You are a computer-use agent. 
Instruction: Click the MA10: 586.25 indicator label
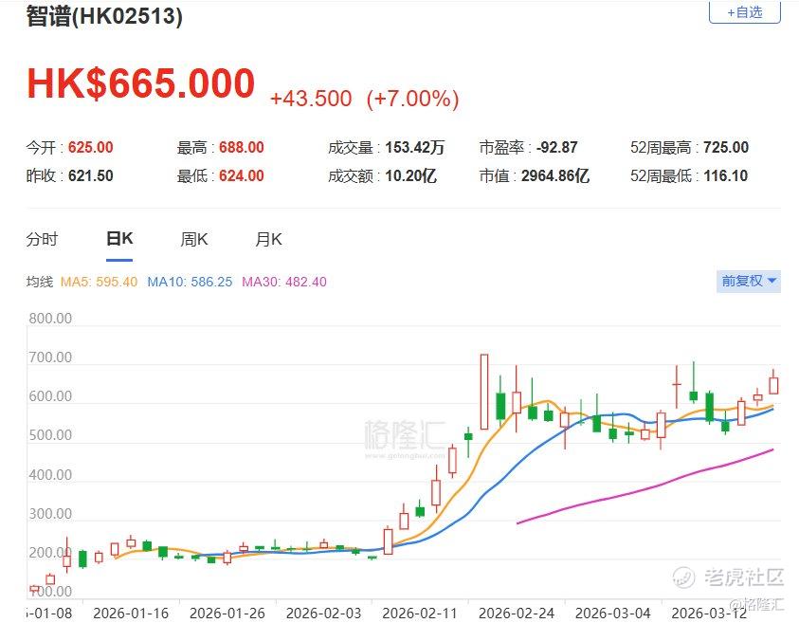pyautogui.click(x=190, y=282)
